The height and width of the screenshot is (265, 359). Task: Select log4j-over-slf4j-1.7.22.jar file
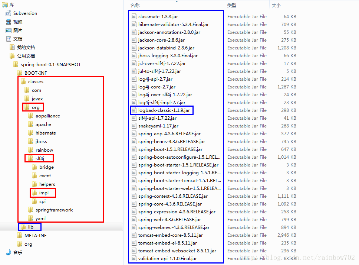coord(165,94)
